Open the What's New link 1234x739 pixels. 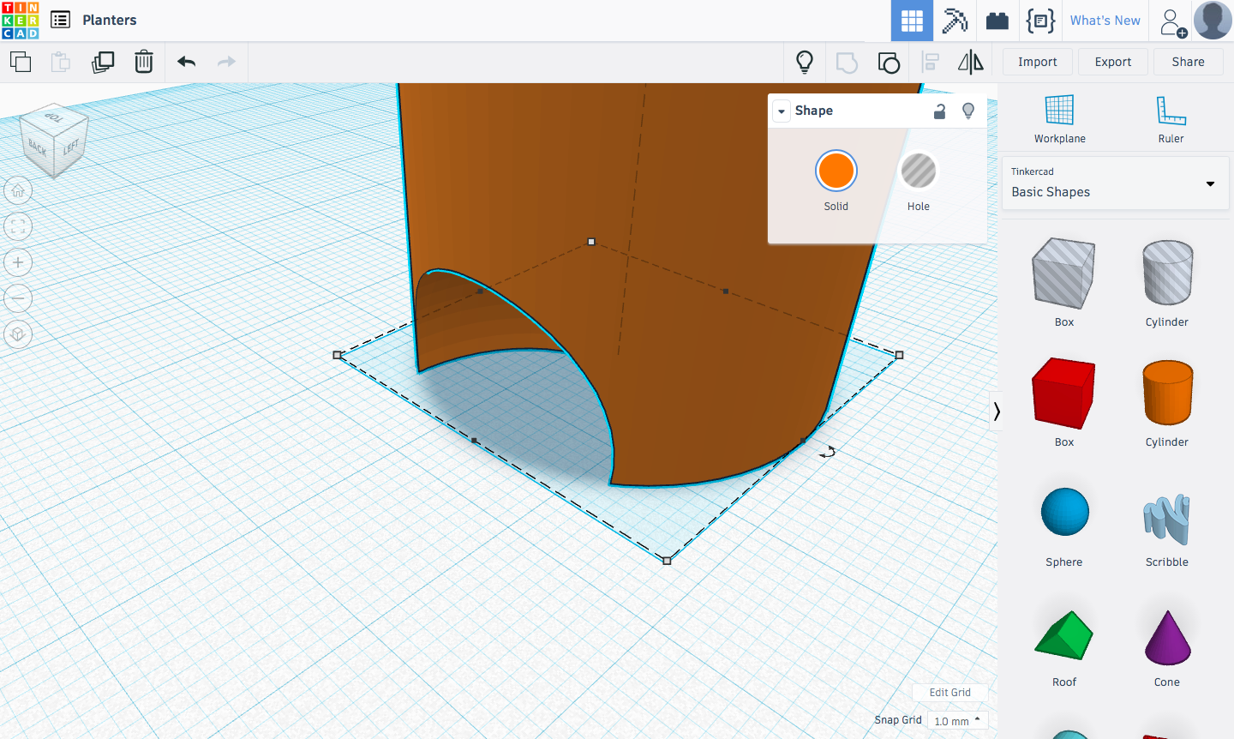(1105, 21)
